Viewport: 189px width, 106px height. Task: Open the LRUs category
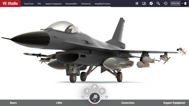pos(59,103)
